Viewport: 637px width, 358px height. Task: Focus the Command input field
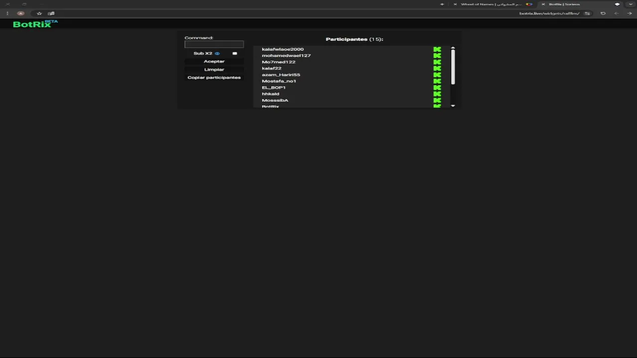(x=214, y=44)
